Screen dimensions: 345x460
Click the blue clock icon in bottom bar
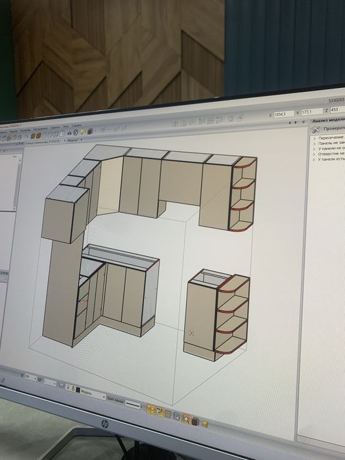[x=177, y=416]
